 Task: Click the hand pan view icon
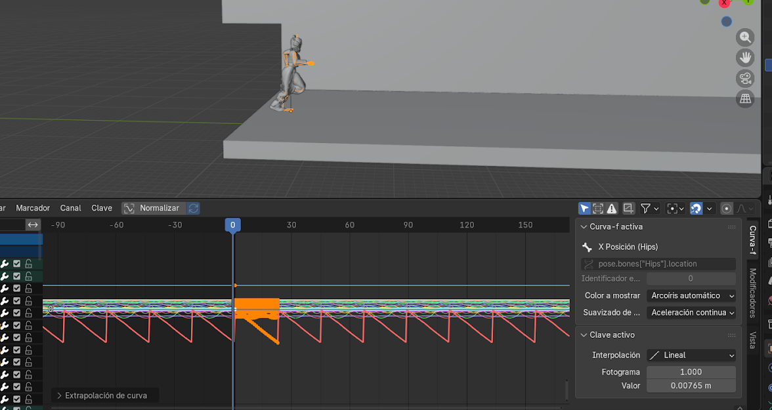[x=745, y=58]
